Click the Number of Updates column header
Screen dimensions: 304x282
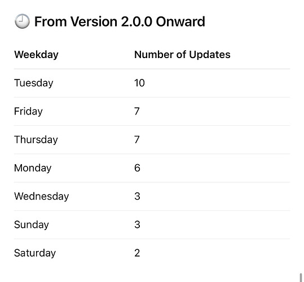[x=182, y=55]
